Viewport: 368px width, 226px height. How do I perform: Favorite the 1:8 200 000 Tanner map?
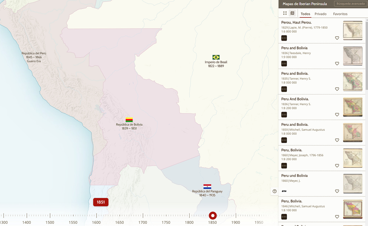pyautogui.click(x=337, y=115)
